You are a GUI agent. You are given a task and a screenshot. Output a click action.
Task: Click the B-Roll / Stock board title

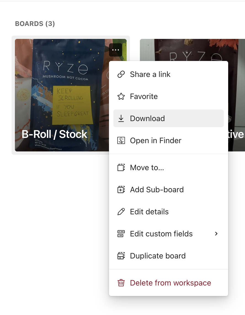tap(55, 134)
